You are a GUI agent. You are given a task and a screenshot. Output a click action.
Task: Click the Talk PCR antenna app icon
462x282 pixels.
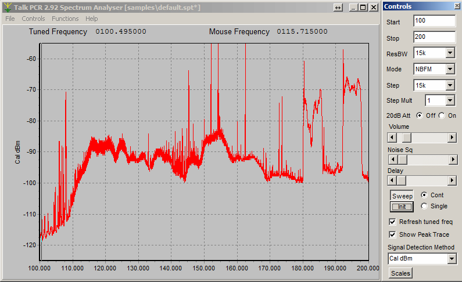pos(8,8)
